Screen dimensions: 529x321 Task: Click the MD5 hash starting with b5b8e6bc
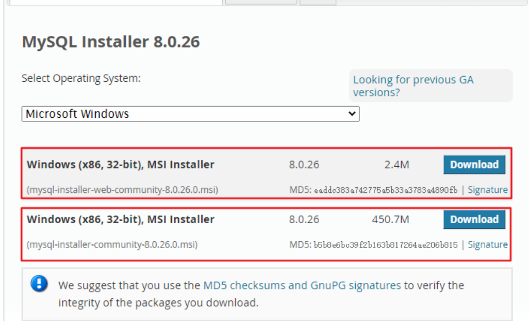[x=386, y=245]
